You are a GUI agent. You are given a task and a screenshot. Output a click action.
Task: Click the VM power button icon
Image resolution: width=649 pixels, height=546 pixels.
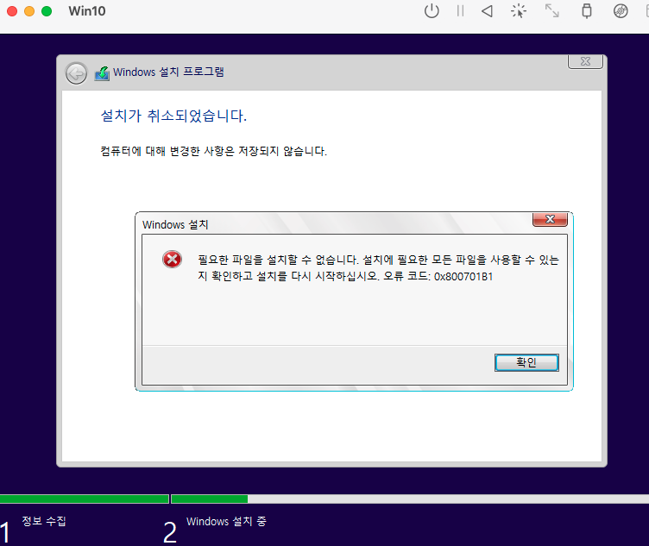tap(432, 11)
